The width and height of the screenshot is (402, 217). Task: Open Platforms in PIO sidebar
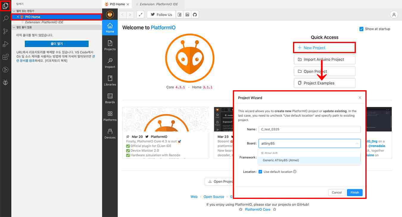pos(110,116)
